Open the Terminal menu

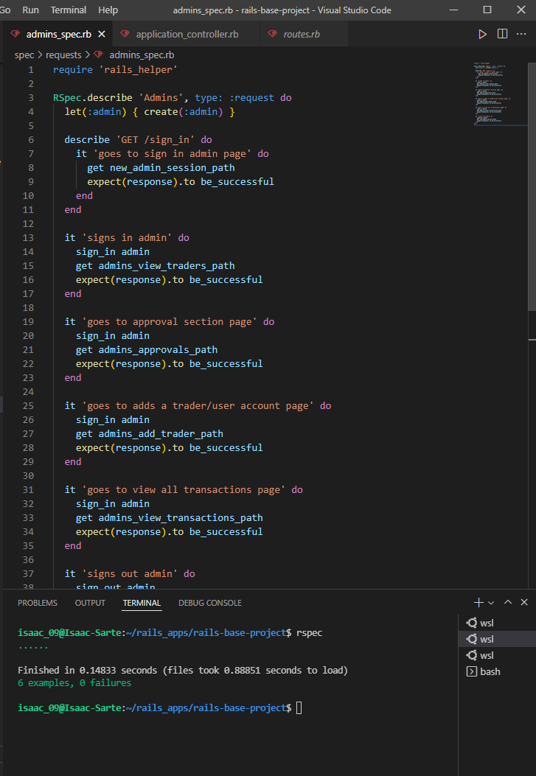68,10
